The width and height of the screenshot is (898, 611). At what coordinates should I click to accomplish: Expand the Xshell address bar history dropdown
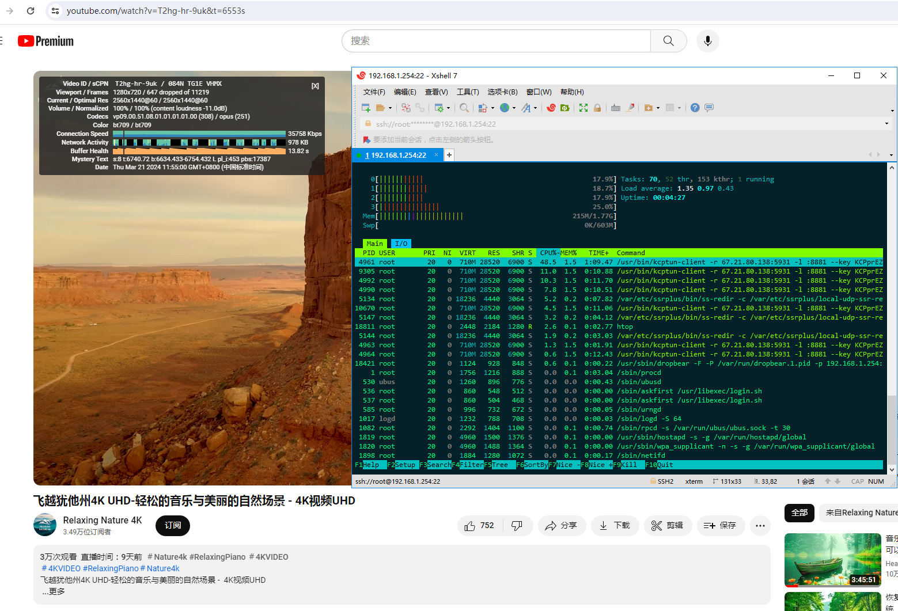pyautogui.click(x=886, y=124)
